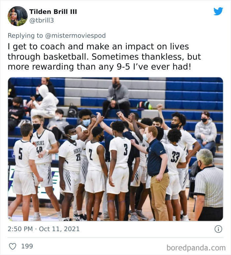Image resolution: width=231 pixels, height=255 pixels.
Task: Open the @mistermoviespod mention link
Action: point(75,35)
